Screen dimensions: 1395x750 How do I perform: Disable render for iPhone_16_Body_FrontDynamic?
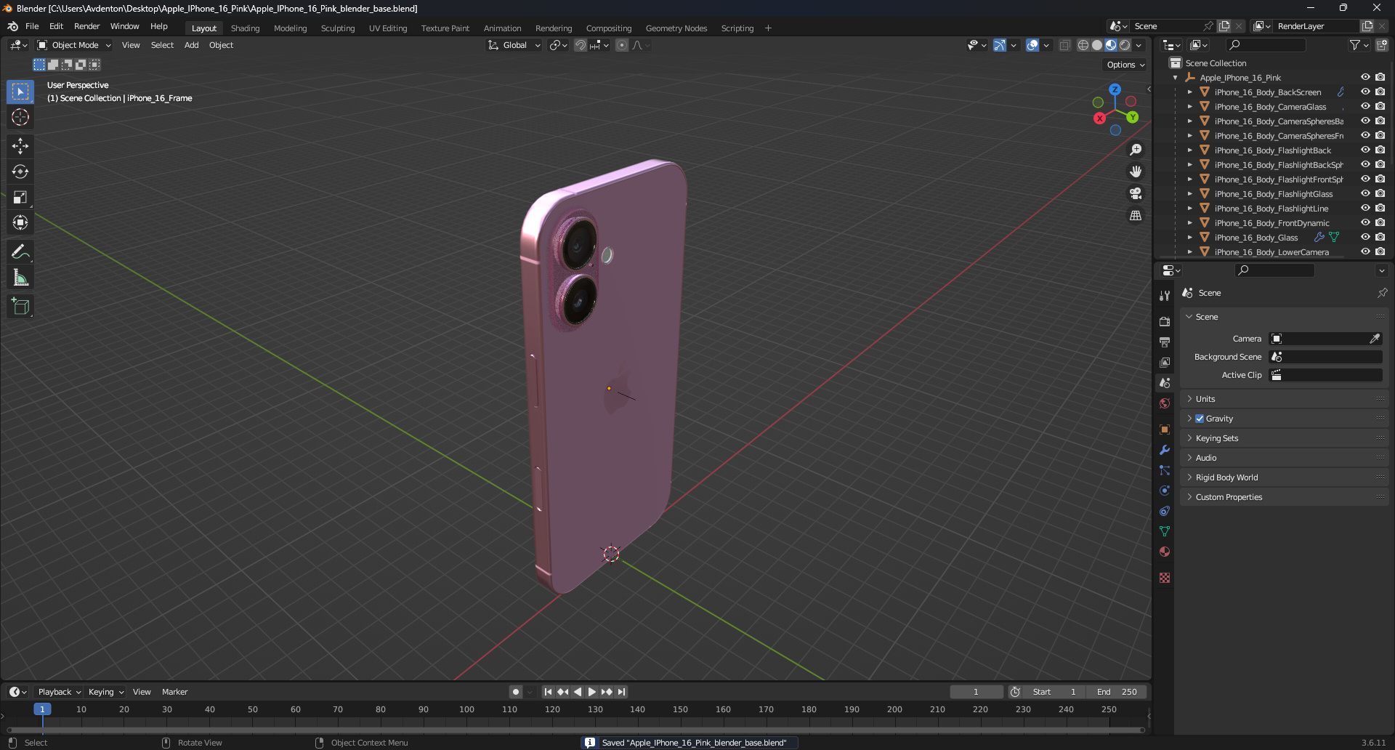tap(1380, 223)
